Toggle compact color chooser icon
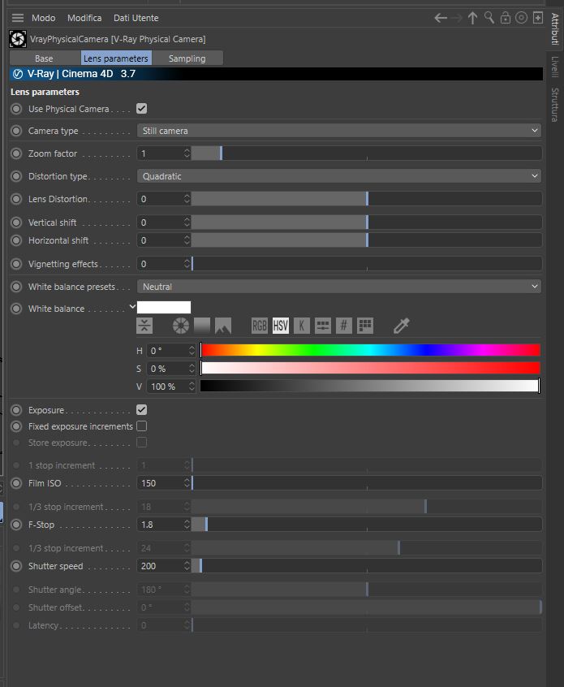The width and height of the screenshot is (564, 687). point(144,326)
